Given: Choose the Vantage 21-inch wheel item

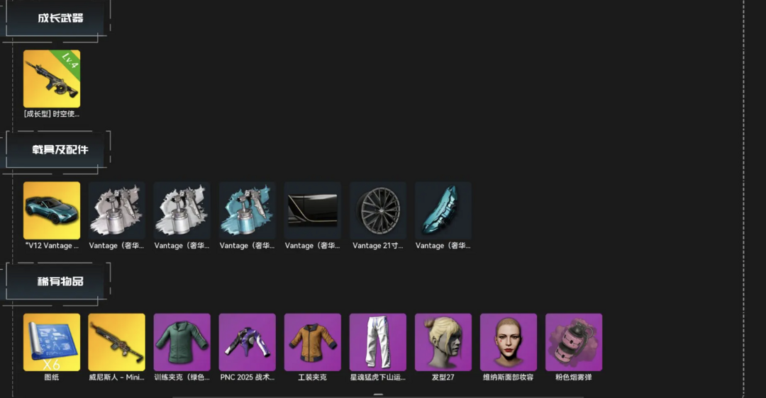Looking at the screenshot, I should (x=377, y=211).
